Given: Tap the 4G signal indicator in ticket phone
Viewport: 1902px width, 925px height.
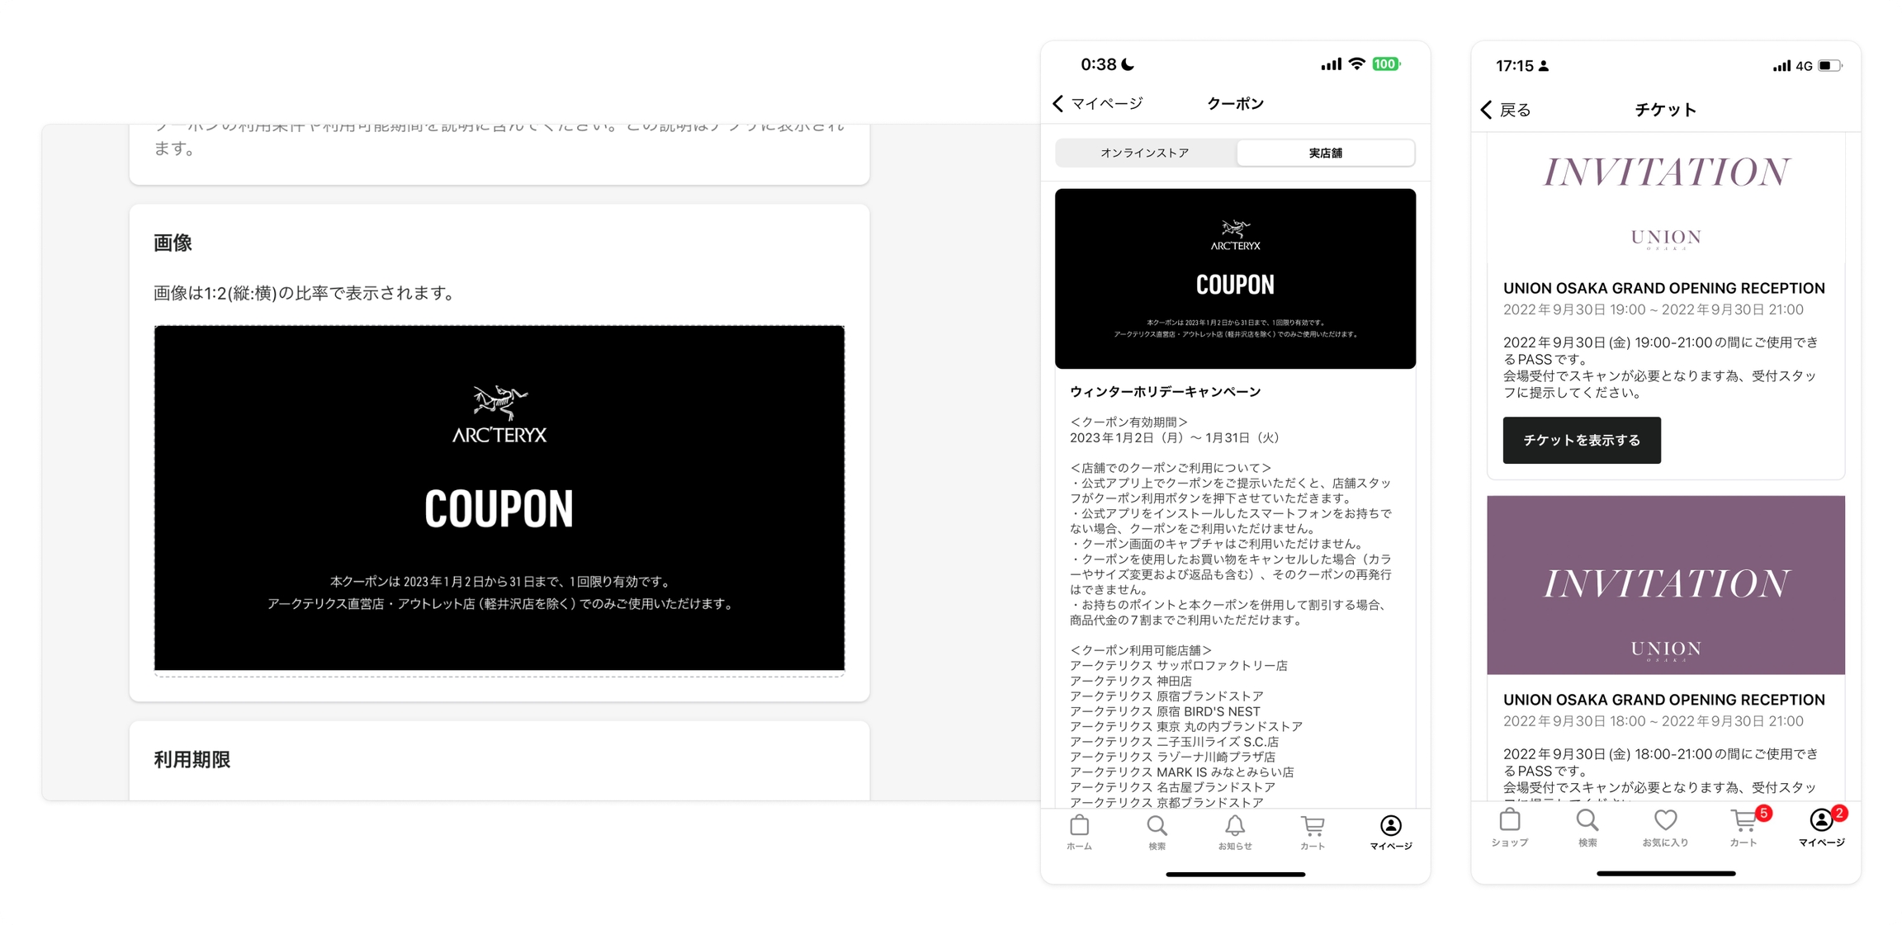Looking at the screenshot, I should (1804, 66).
